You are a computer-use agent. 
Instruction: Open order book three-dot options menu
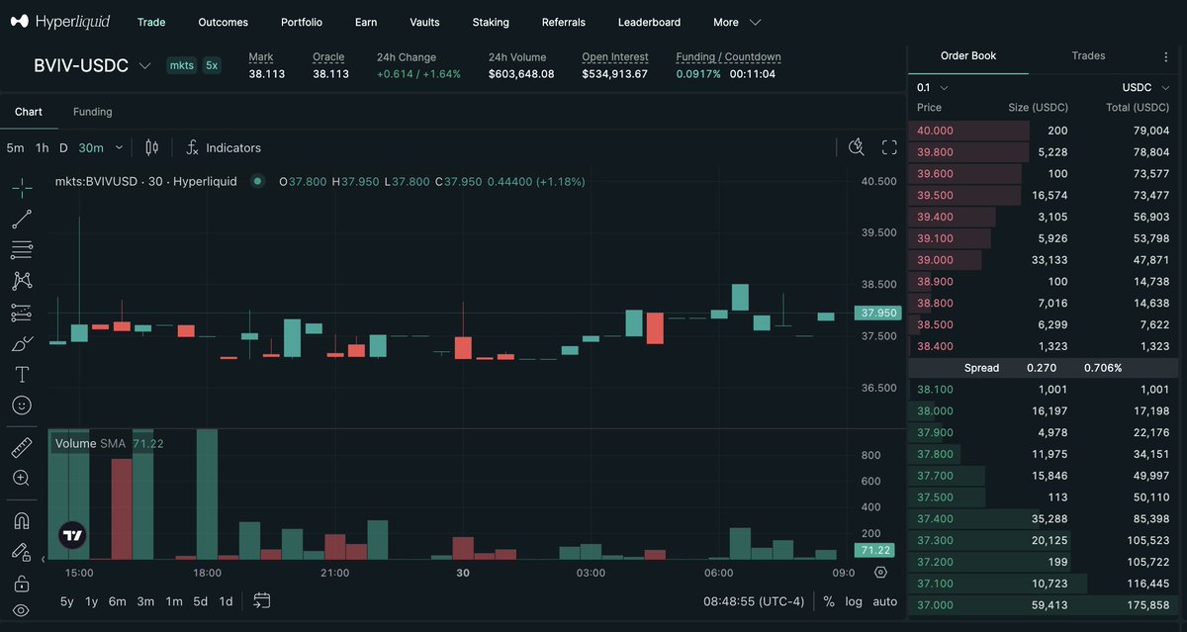coord(1166,57)
